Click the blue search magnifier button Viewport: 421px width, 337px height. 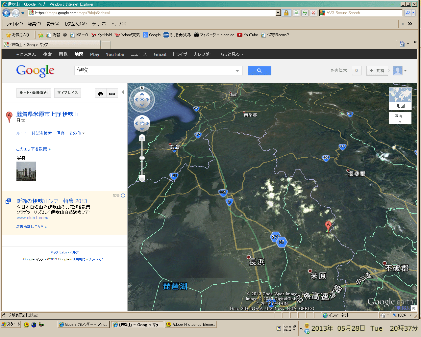[259, 70]
